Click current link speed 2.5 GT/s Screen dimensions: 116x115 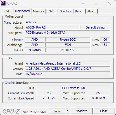click(49, 98)
